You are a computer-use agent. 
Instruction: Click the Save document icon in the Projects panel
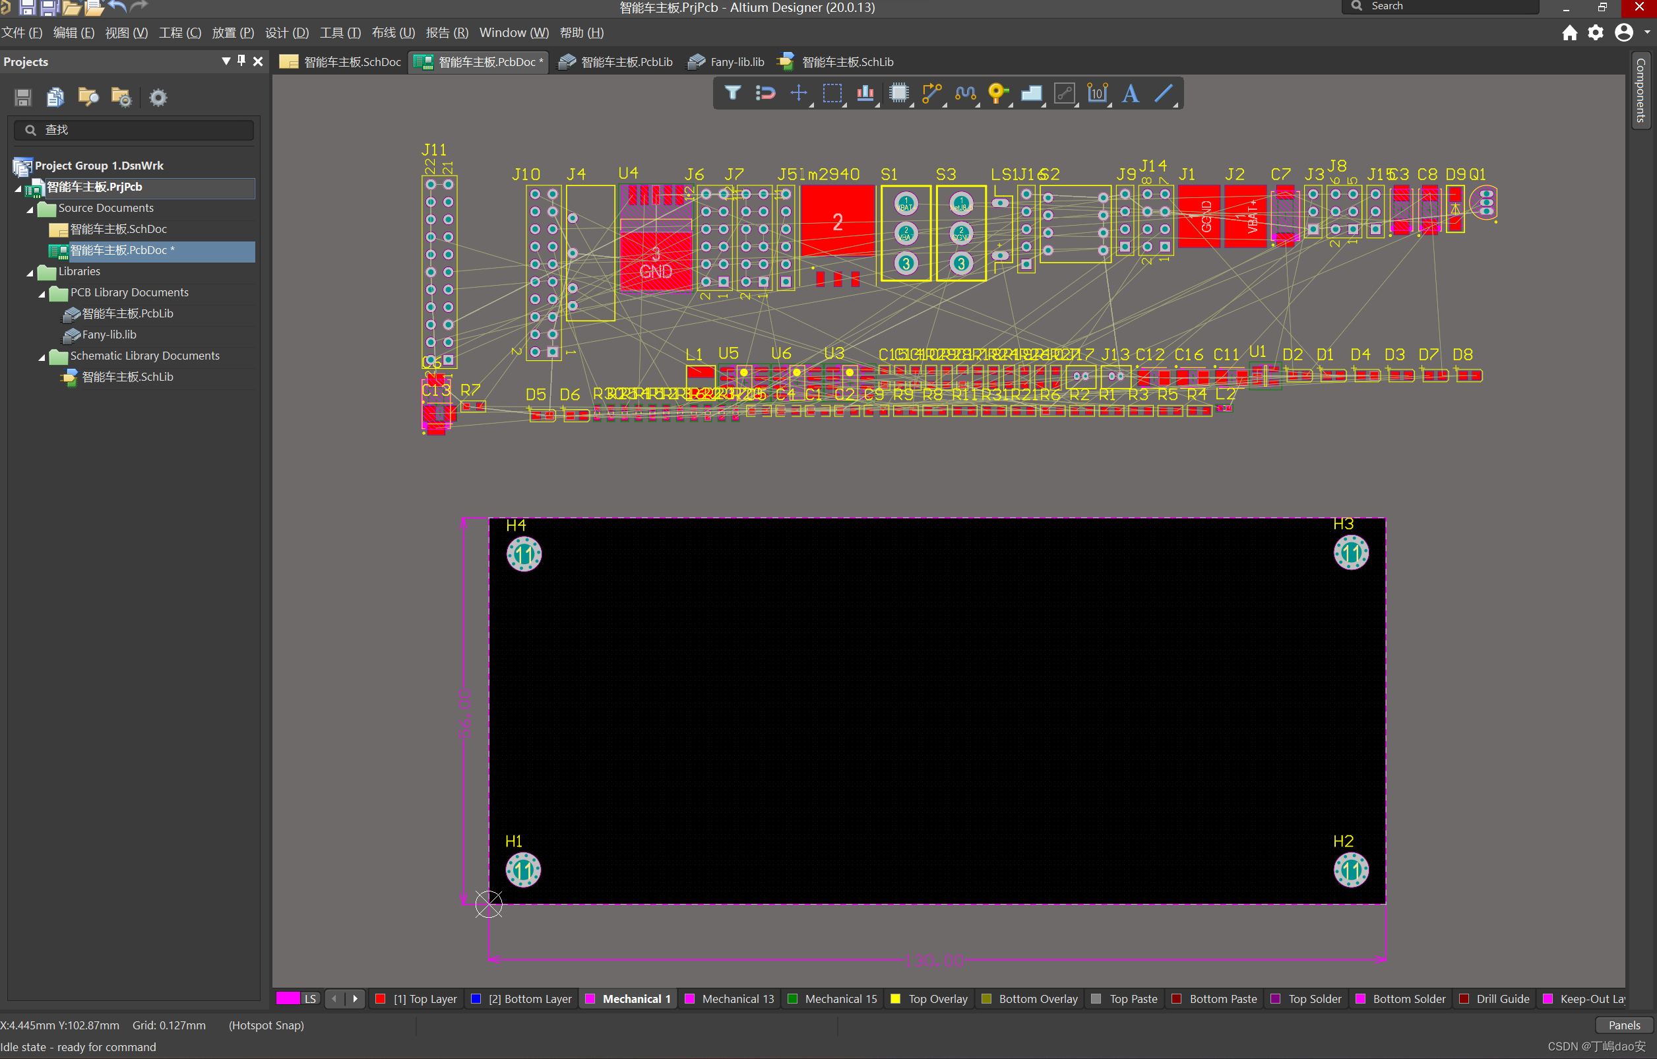[22, 97]
